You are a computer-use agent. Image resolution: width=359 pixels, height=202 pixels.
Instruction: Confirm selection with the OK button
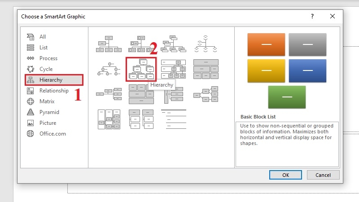point(285,175)
